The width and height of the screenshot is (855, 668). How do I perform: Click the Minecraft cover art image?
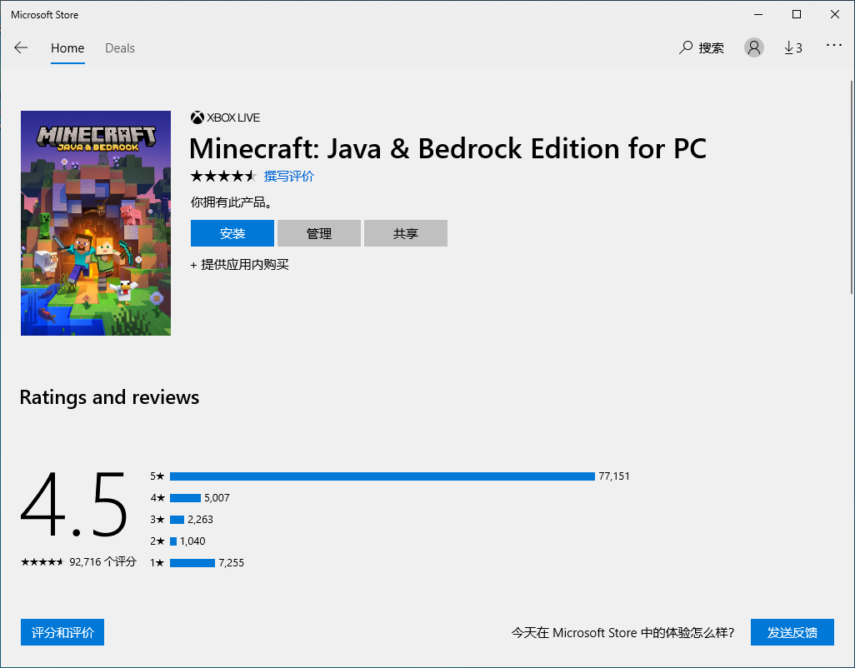[x=96, y=223]
